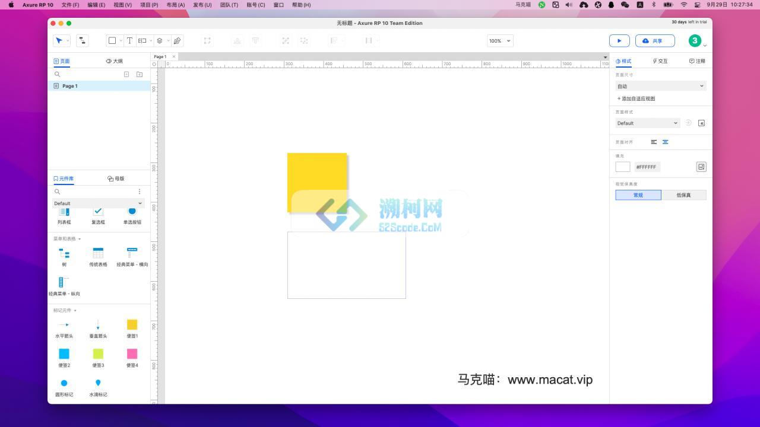This screenshot has height=427, width=760.
Task: Close the Page 1 canvas tab
Action: tap(173, 57)
